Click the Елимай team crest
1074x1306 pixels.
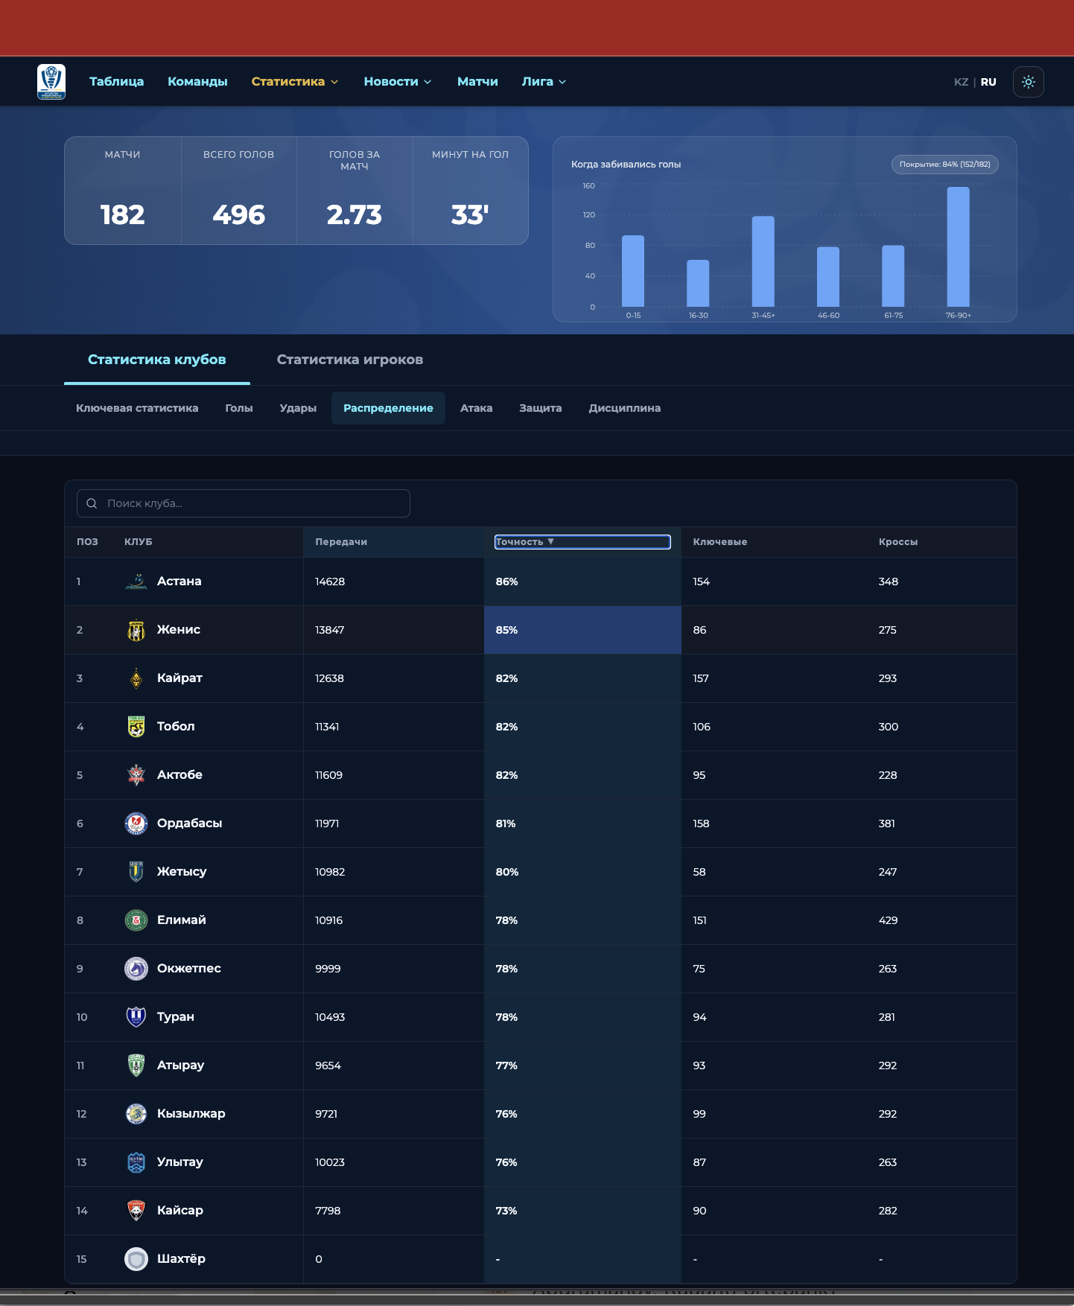tap(136, 920)
